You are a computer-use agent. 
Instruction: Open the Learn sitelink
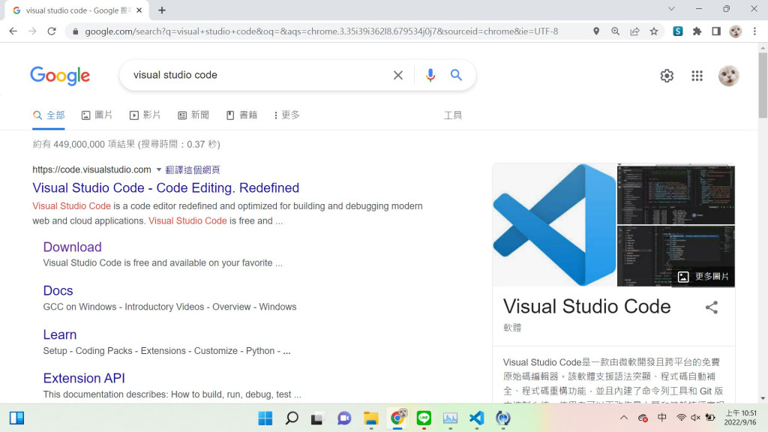click(x=60, y=335)
